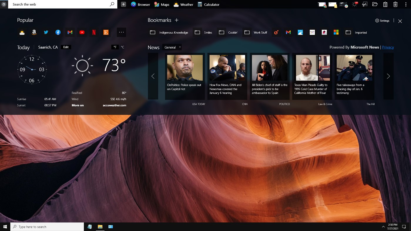The image size is (411, 231).
Task: Open File Explorer from the Windows taskbar
Action: tap(100, 227)
